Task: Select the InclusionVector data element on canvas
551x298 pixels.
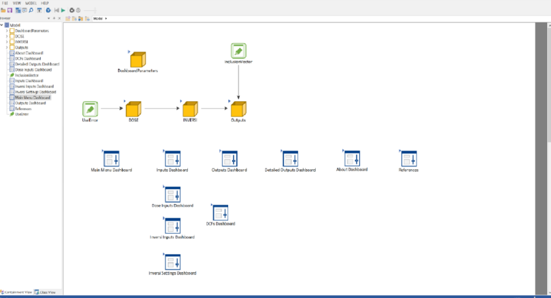Action: 239,51
